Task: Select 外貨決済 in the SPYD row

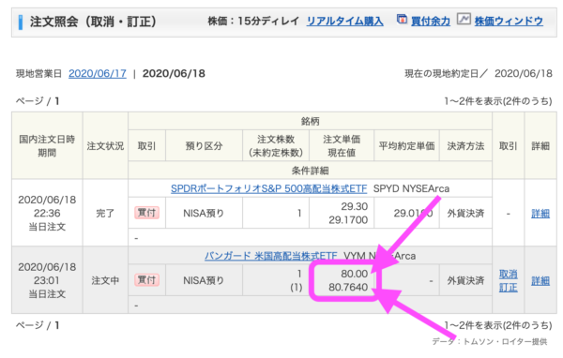Action: pyautogui.click(x=465, y=214)
